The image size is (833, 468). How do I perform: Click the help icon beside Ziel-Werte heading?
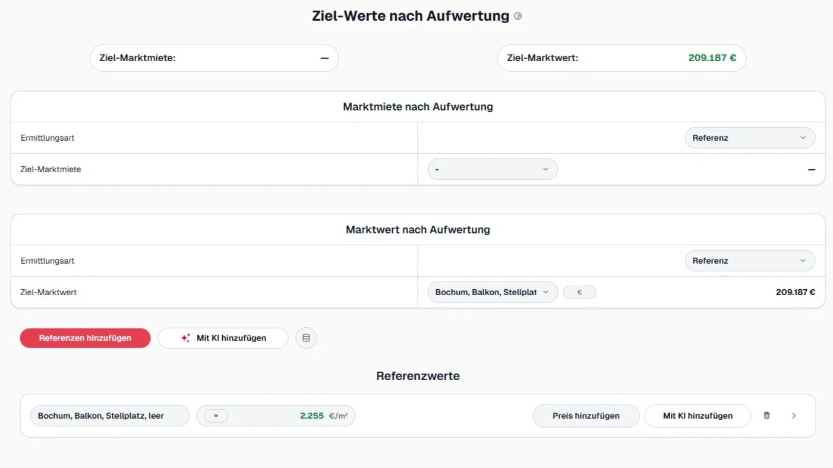[x=518, y=17]
